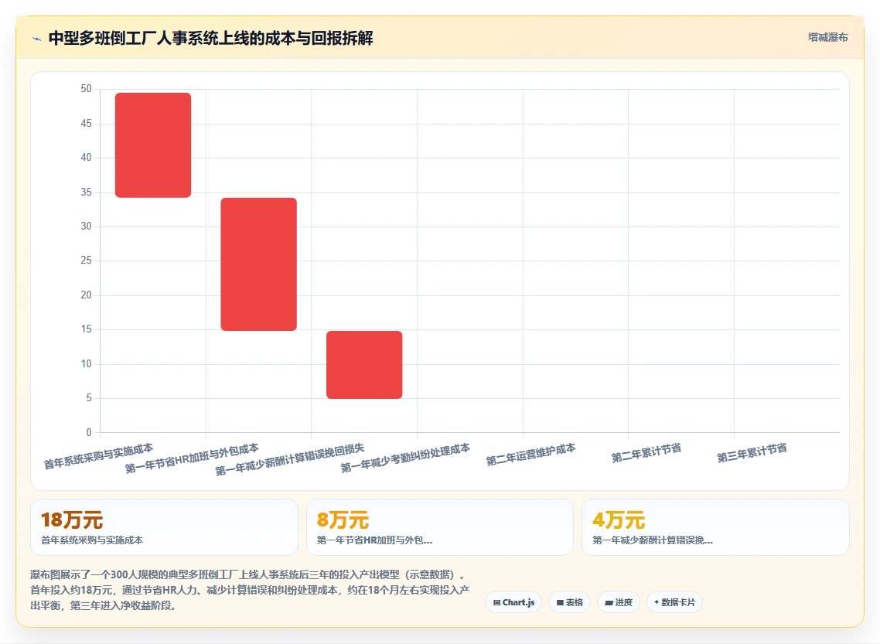Click the description paragraph starting with 瀑布图展示了
The height and width of the screenshot is (644, 880).
tap(250, 590)
